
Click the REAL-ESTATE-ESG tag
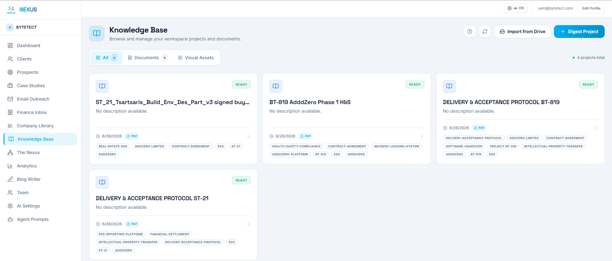113,146
